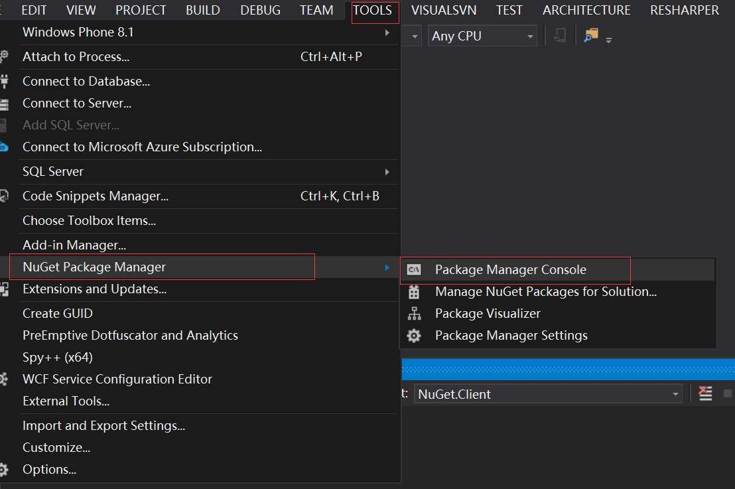Open Package Manager Console from the submenu
Image resolution: width=735 pixels, height=489 pixels.
point(558,269)
